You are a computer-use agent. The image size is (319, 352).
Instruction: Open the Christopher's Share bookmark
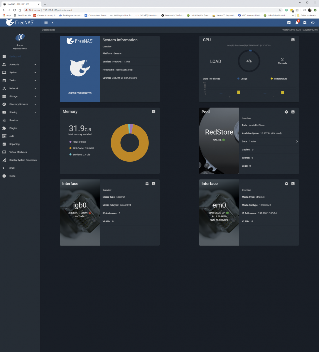(96, 15)
